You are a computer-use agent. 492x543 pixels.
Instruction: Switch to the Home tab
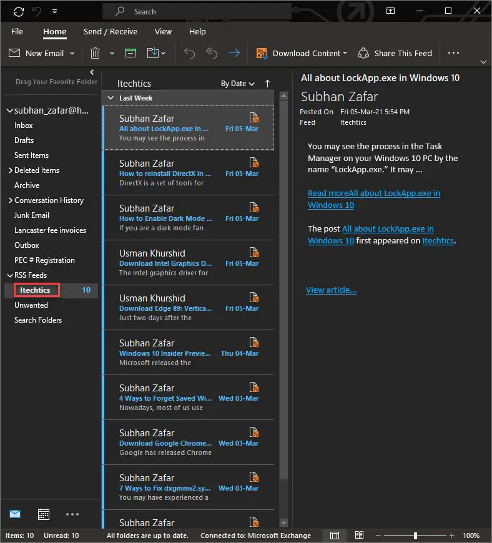[x=55, y=31]
